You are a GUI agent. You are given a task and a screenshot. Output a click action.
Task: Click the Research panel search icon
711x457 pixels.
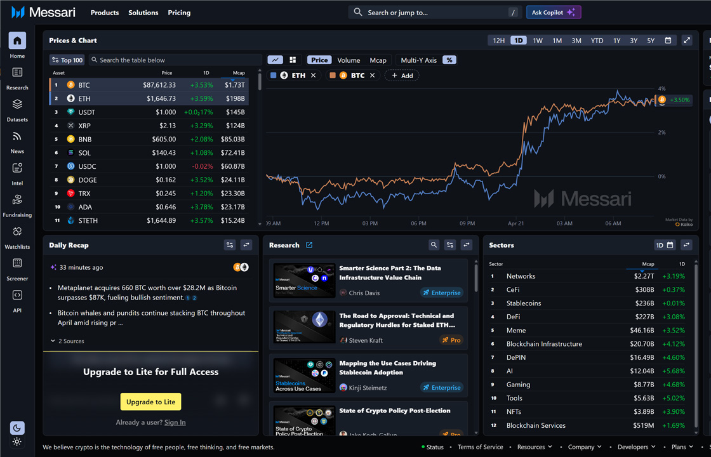tap(434, 245)
